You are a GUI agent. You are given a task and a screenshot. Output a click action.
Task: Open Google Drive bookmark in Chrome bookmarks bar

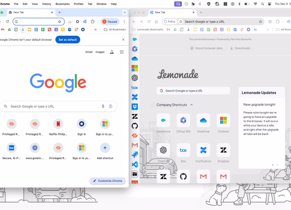[x=10, y=30]
